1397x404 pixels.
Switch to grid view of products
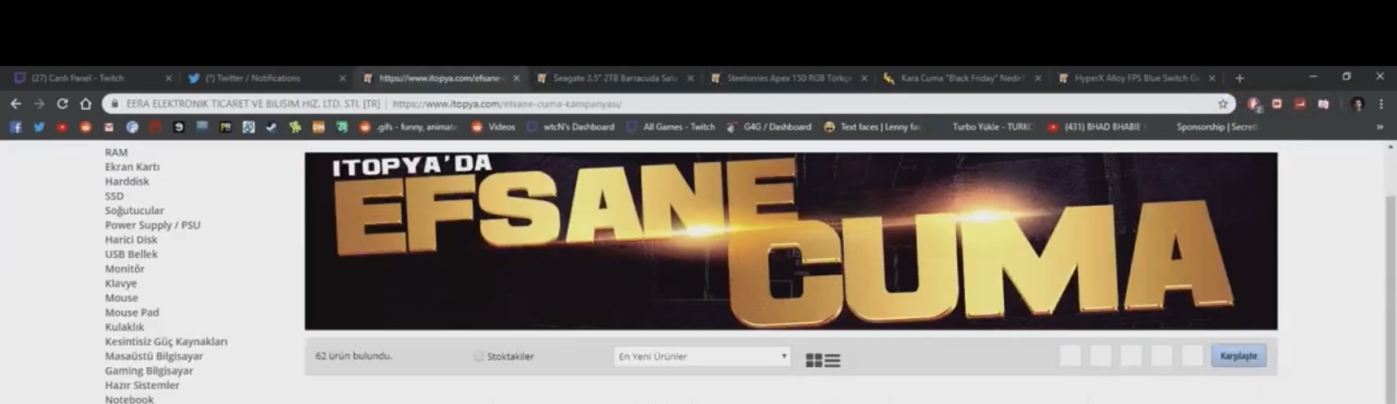(x=813, y=360)
